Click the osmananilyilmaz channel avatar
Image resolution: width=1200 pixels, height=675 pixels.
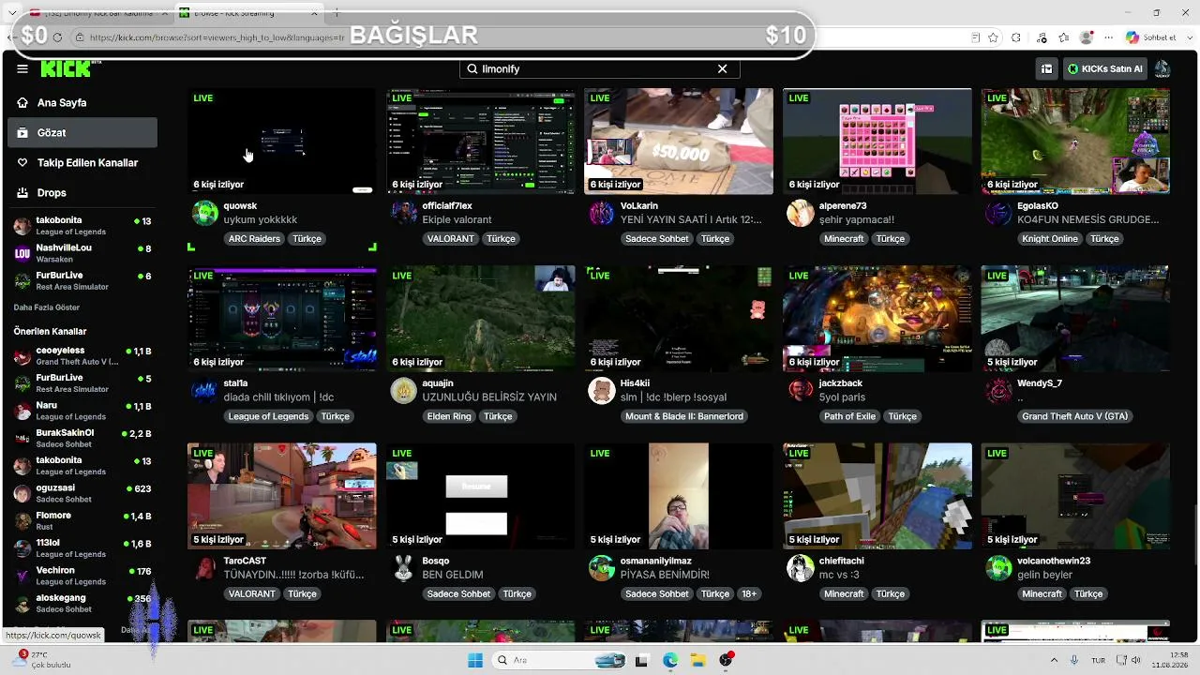coord(602,567)
